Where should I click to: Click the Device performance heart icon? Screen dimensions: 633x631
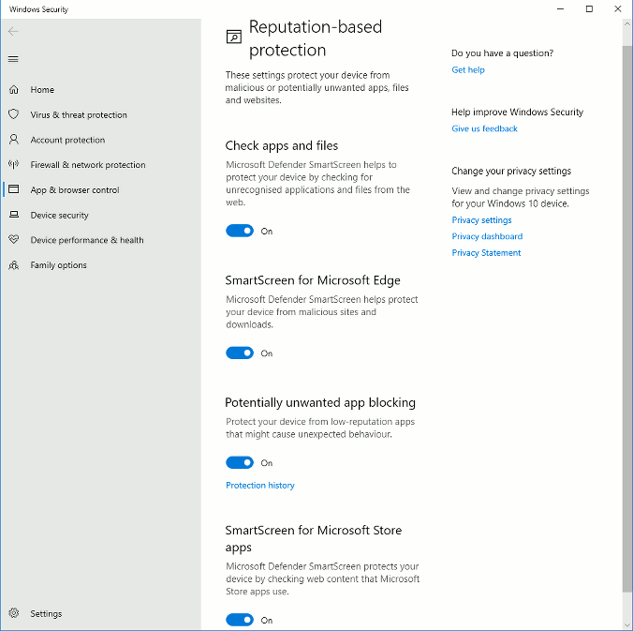click(x=14, y=239)
